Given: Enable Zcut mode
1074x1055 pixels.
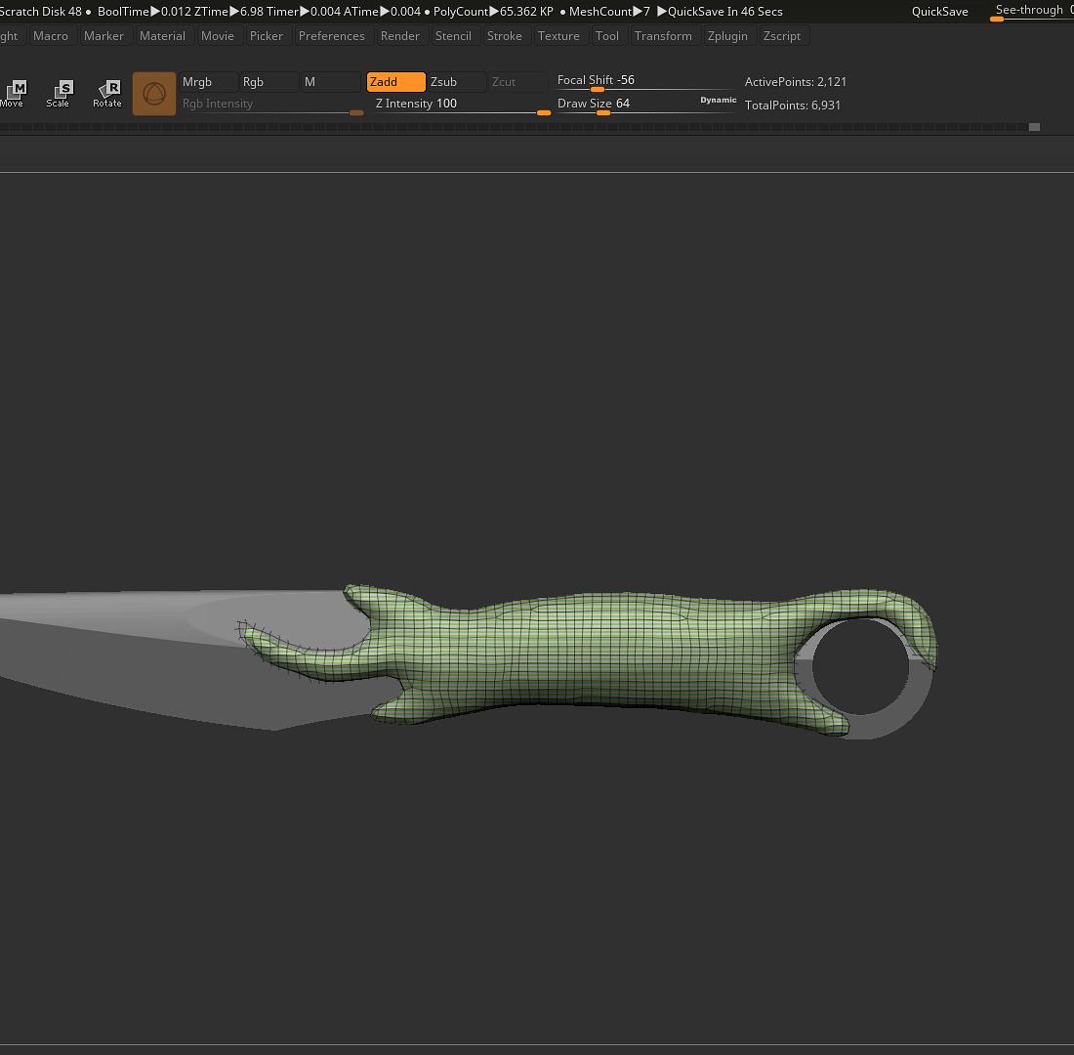Looking at the screenshot, I should click(517, 82).
